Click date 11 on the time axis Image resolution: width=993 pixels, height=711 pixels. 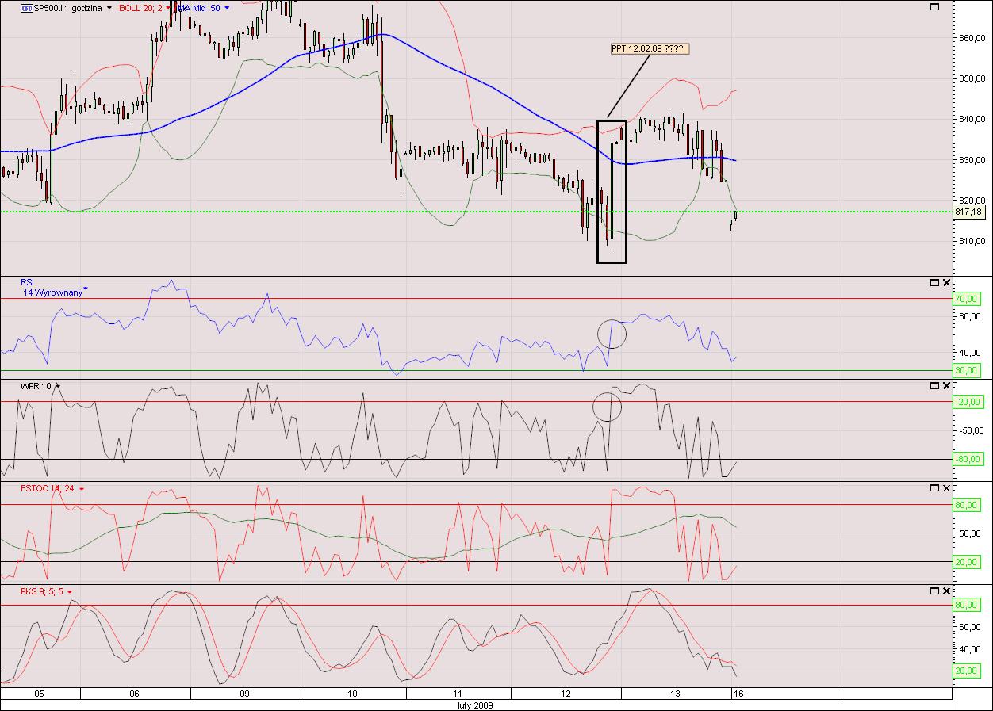tap(458, 694)
